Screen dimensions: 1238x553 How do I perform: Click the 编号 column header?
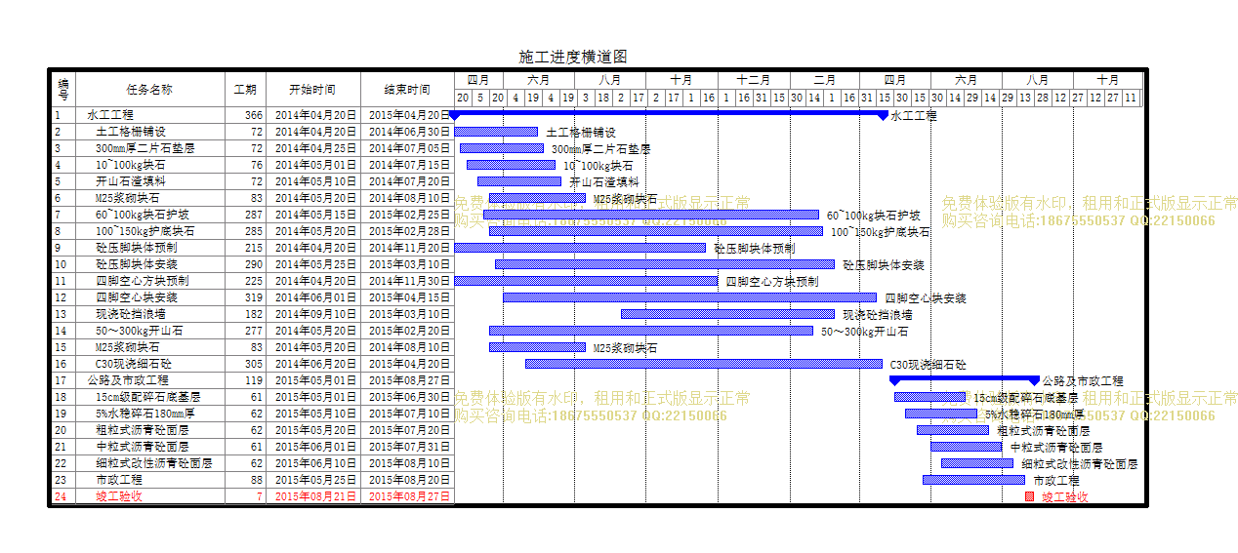click(x=62, y=90)
